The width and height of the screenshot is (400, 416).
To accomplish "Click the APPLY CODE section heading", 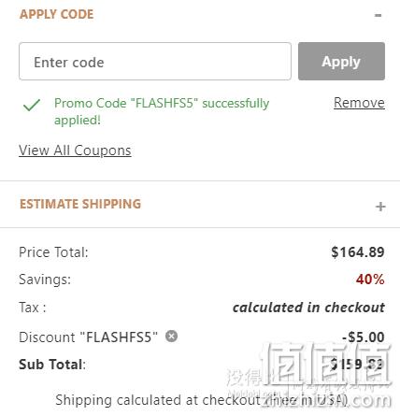I will [x=56, y=14].
